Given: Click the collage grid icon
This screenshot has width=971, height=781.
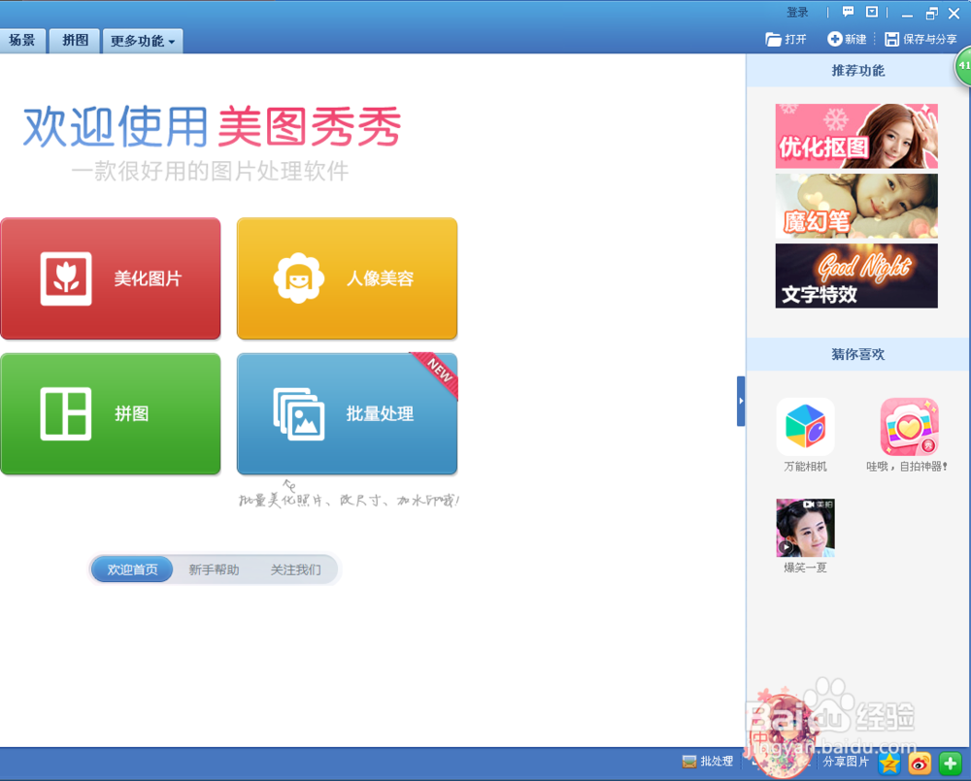Looking at the screenshot, I should point(66,414).
